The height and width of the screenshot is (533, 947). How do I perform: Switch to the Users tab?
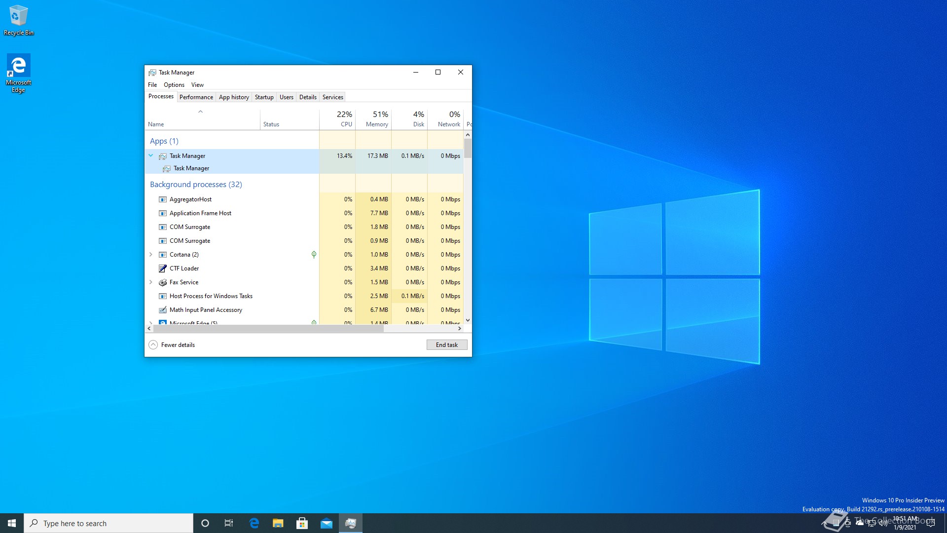pos(287,97)
